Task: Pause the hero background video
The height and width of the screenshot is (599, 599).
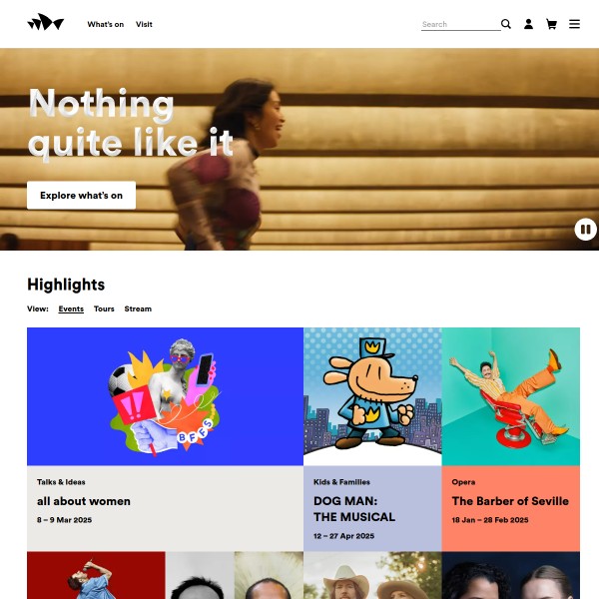Action: 585,230
